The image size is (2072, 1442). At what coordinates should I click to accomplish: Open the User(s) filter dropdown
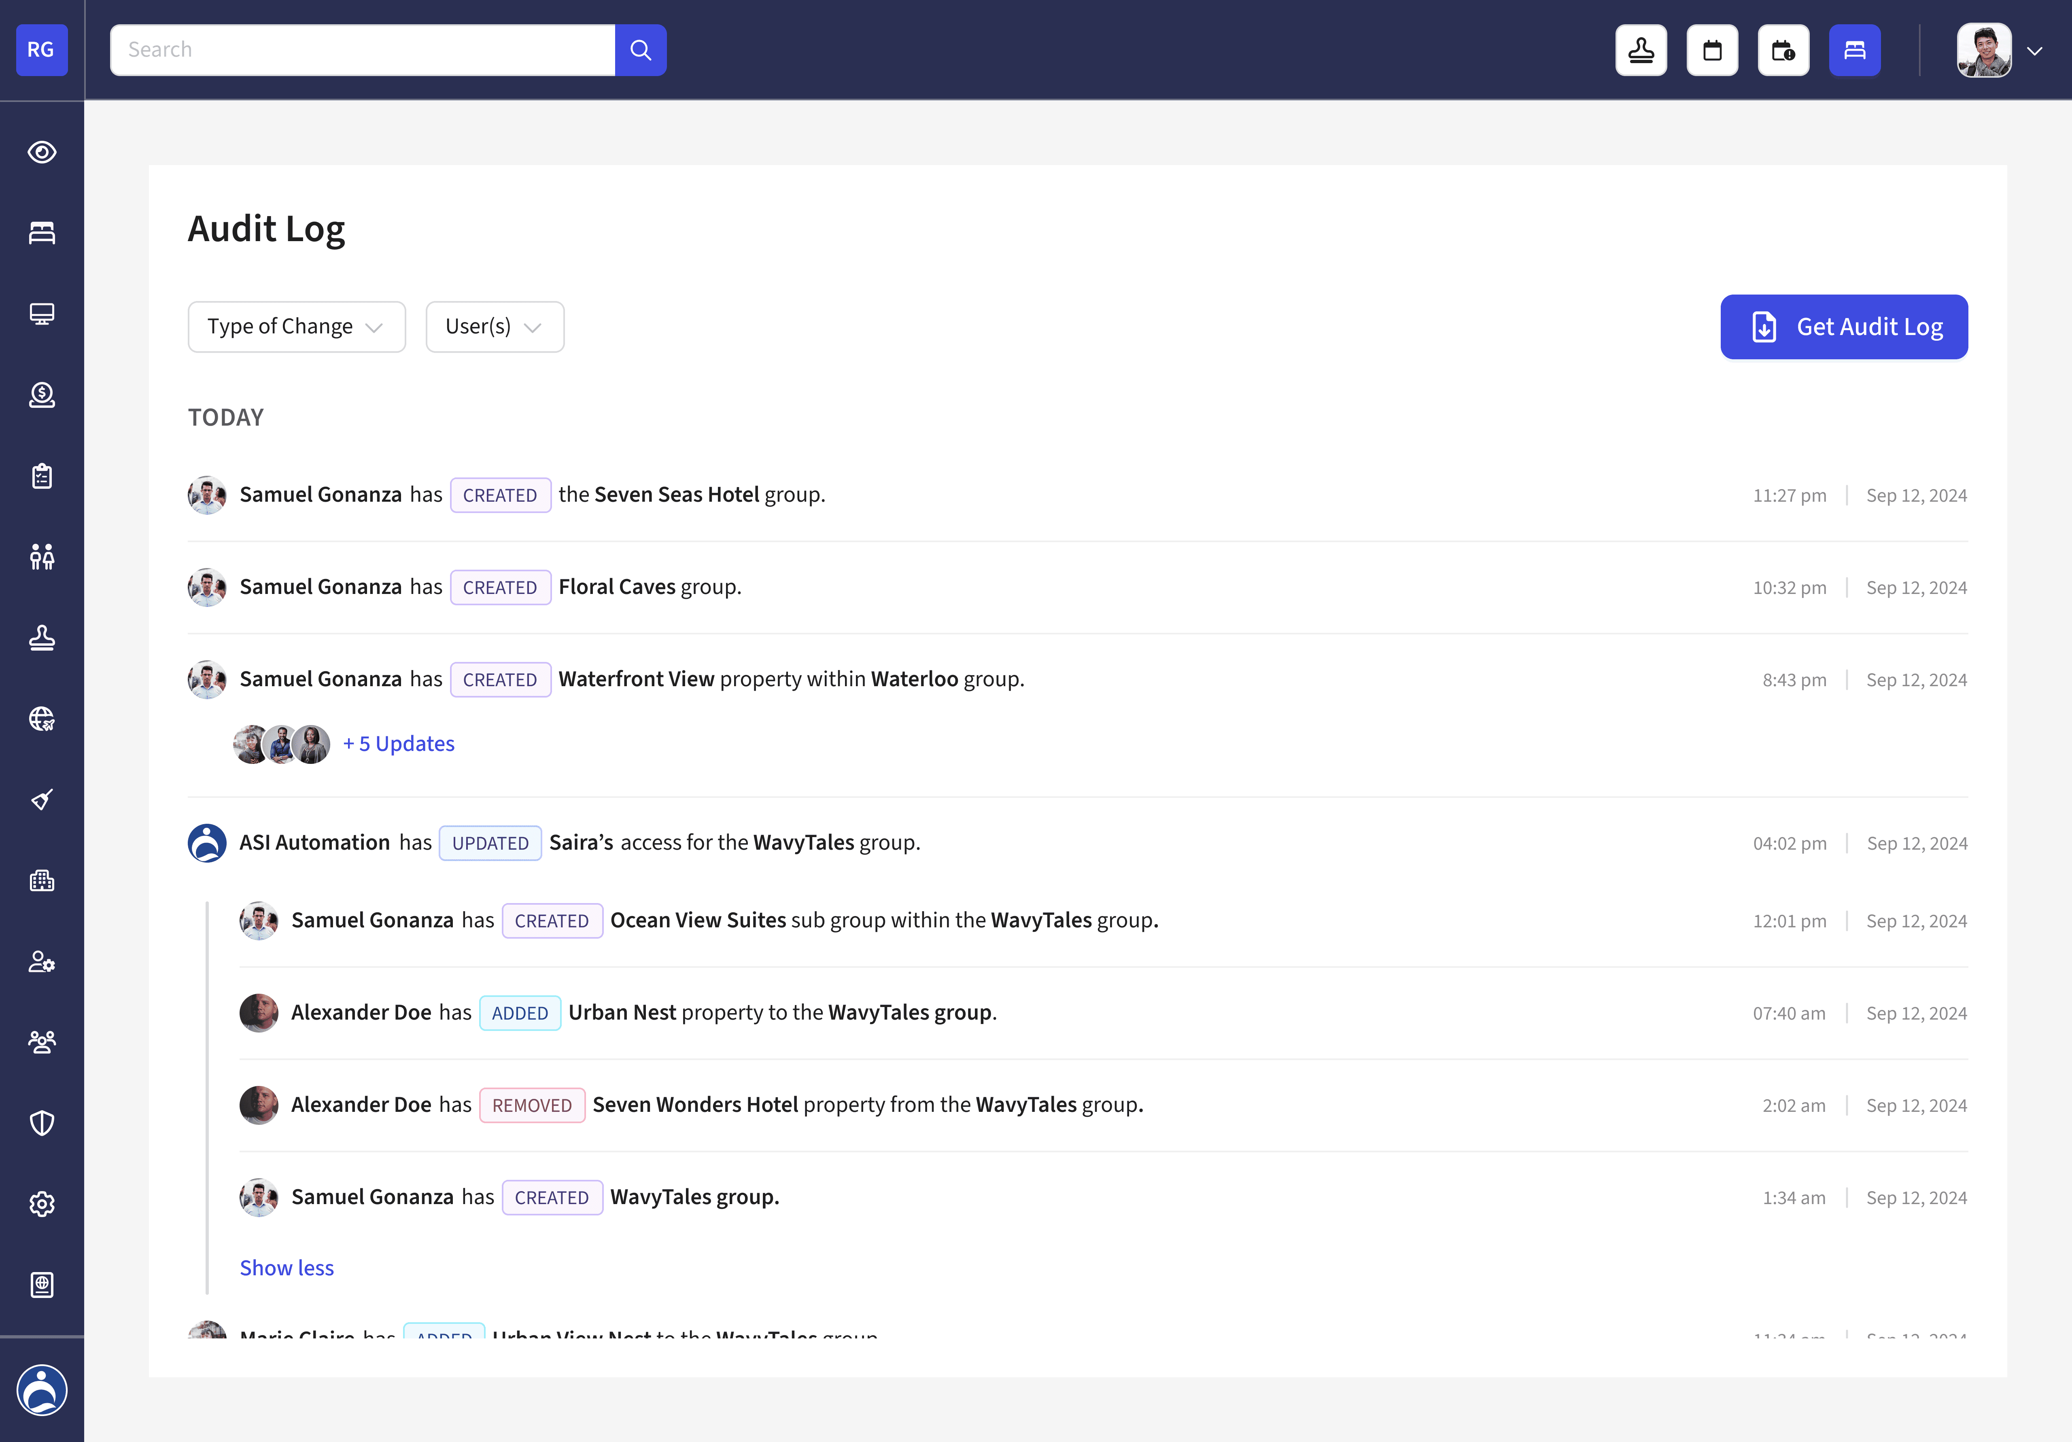495,327
